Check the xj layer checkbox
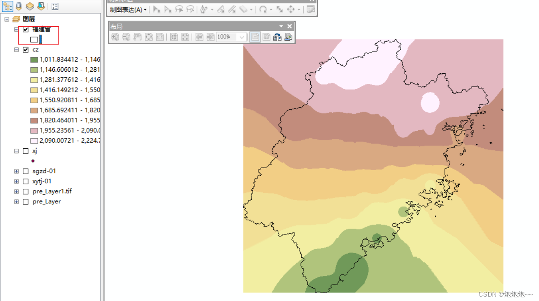539x301 pixels. pos(26,151)
